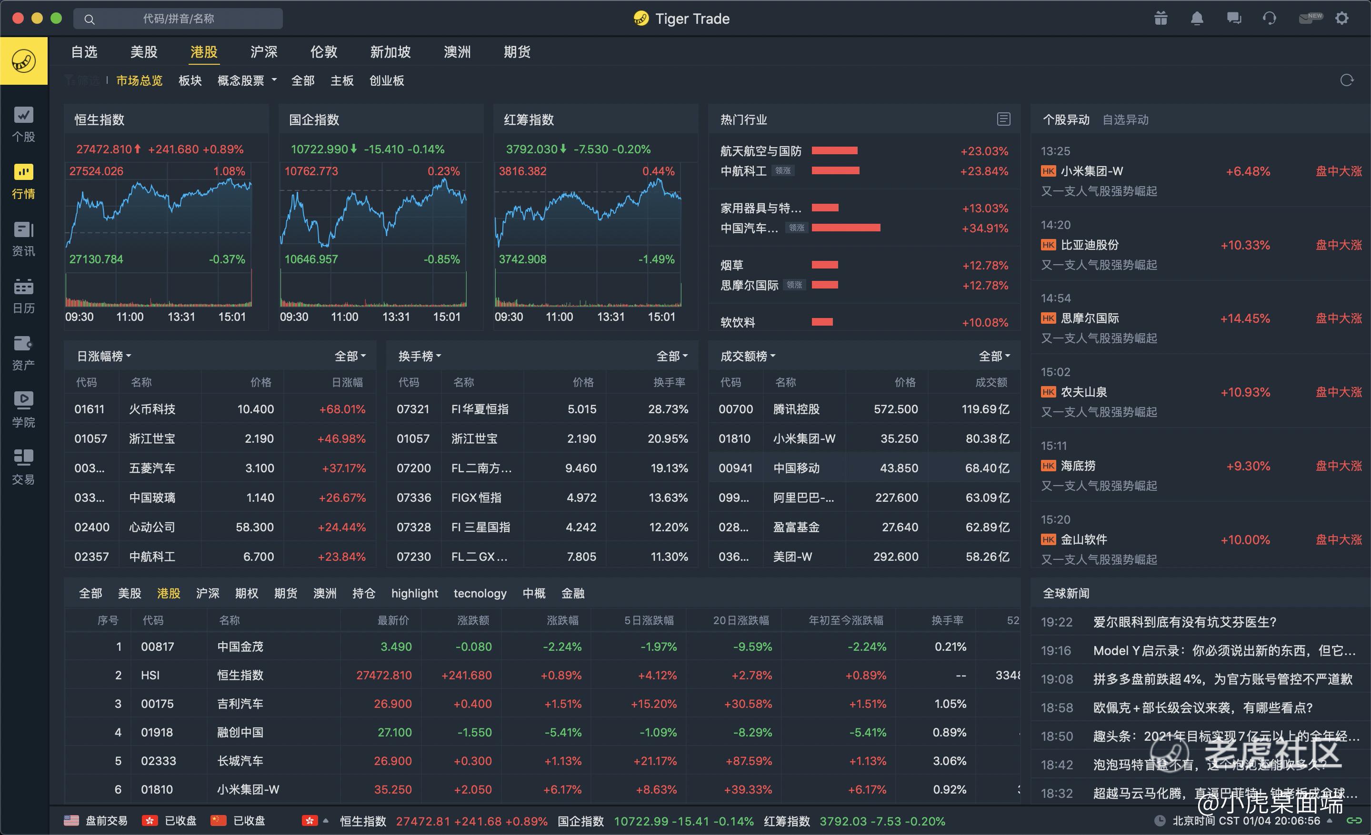
Task: Open the 热门行业 list view icon
Action: click(x=1003, y=119)
